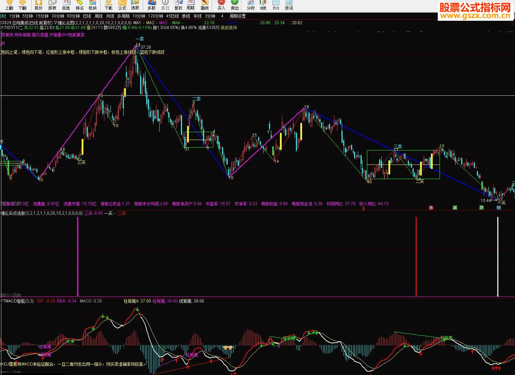Expand the 缠论主图 indicator dropdown triangle
Image resolution: width=515 pixels, height=375 pixels.
55,23
